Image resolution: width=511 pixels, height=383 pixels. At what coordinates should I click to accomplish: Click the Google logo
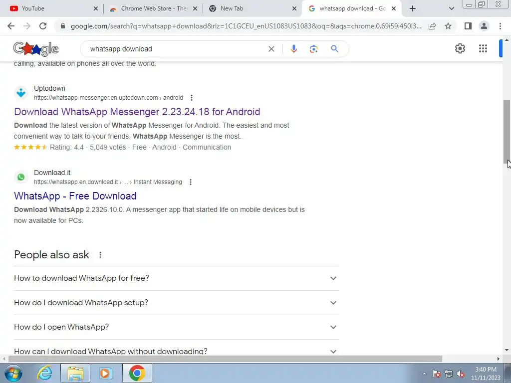click(36, 49)
